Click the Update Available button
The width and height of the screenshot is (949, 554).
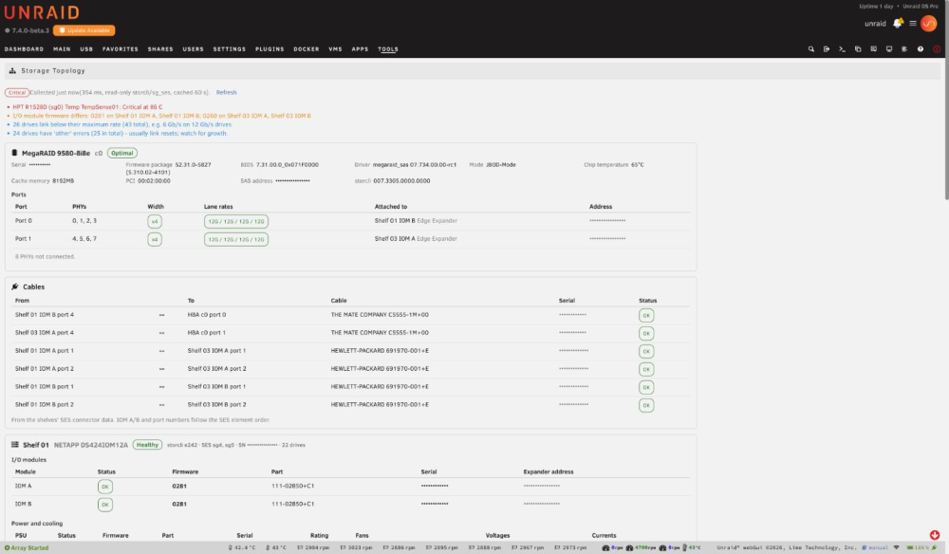84,30
